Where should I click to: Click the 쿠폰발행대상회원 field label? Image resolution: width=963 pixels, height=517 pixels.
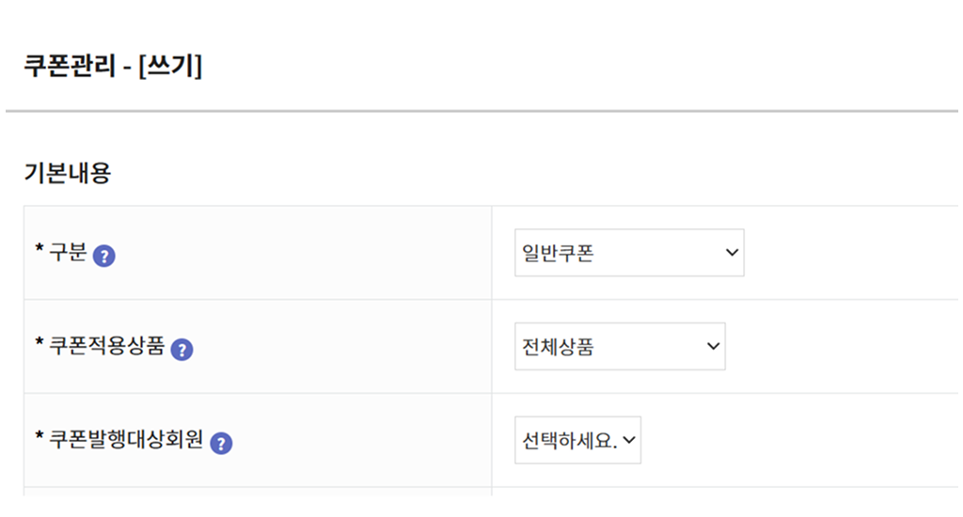coord(126,440)
